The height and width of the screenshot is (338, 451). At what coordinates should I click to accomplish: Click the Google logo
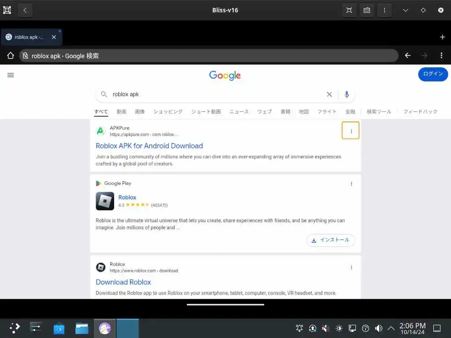point(225,75)
